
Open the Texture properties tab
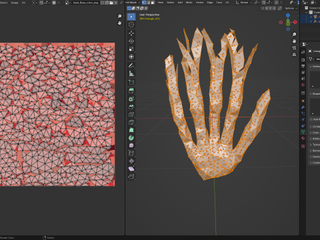pos(303,146)
